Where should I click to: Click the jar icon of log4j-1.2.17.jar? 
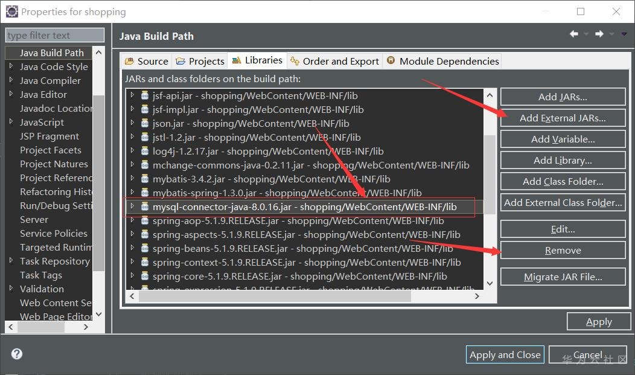145,151
